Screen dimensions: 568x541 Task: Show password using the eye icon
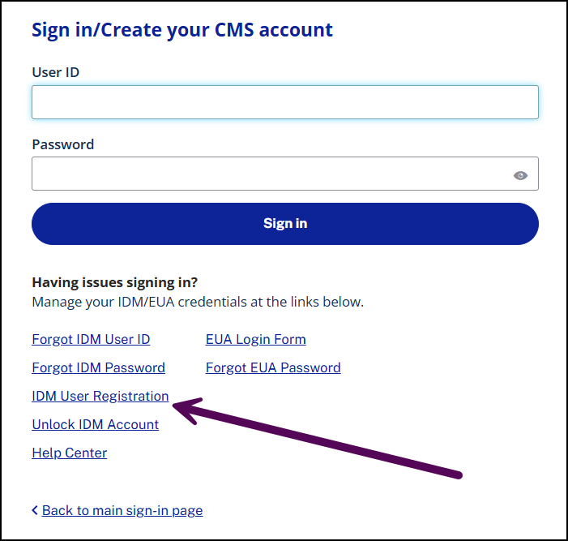tap(520, 175)
